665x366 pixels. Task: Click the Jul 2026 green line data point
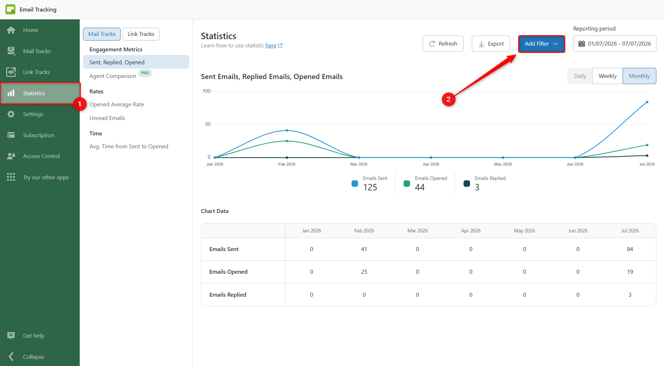647,145
